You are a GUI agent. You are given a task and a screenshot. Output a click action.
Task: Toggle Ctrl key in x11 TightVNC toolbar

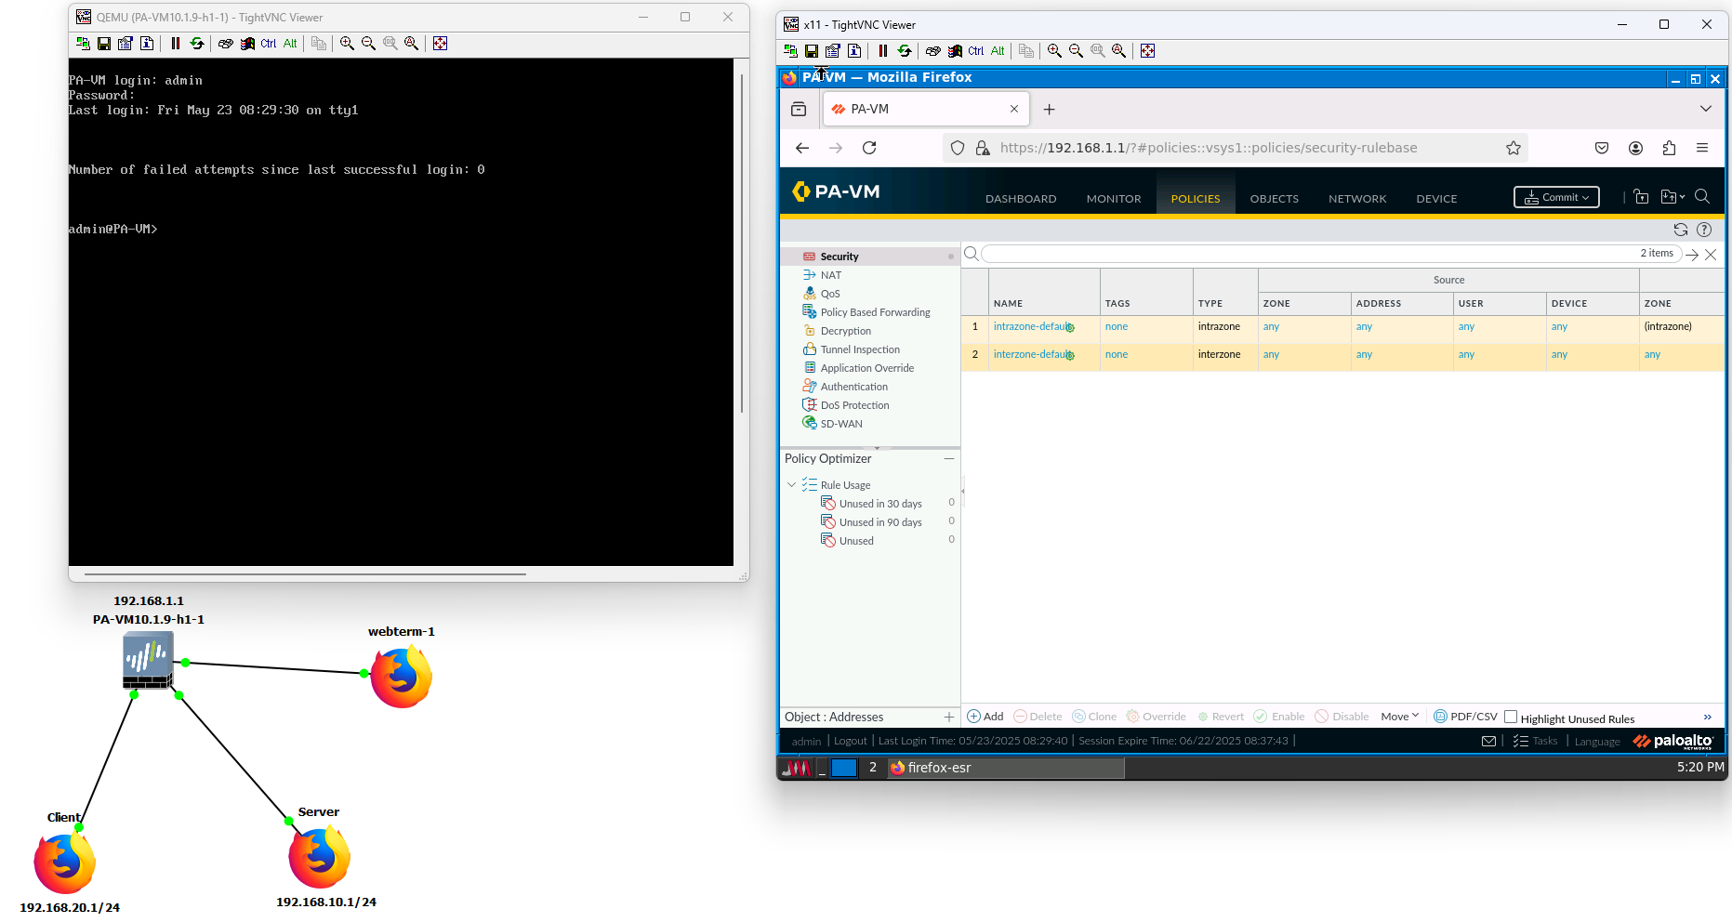(x=976, y=51)
